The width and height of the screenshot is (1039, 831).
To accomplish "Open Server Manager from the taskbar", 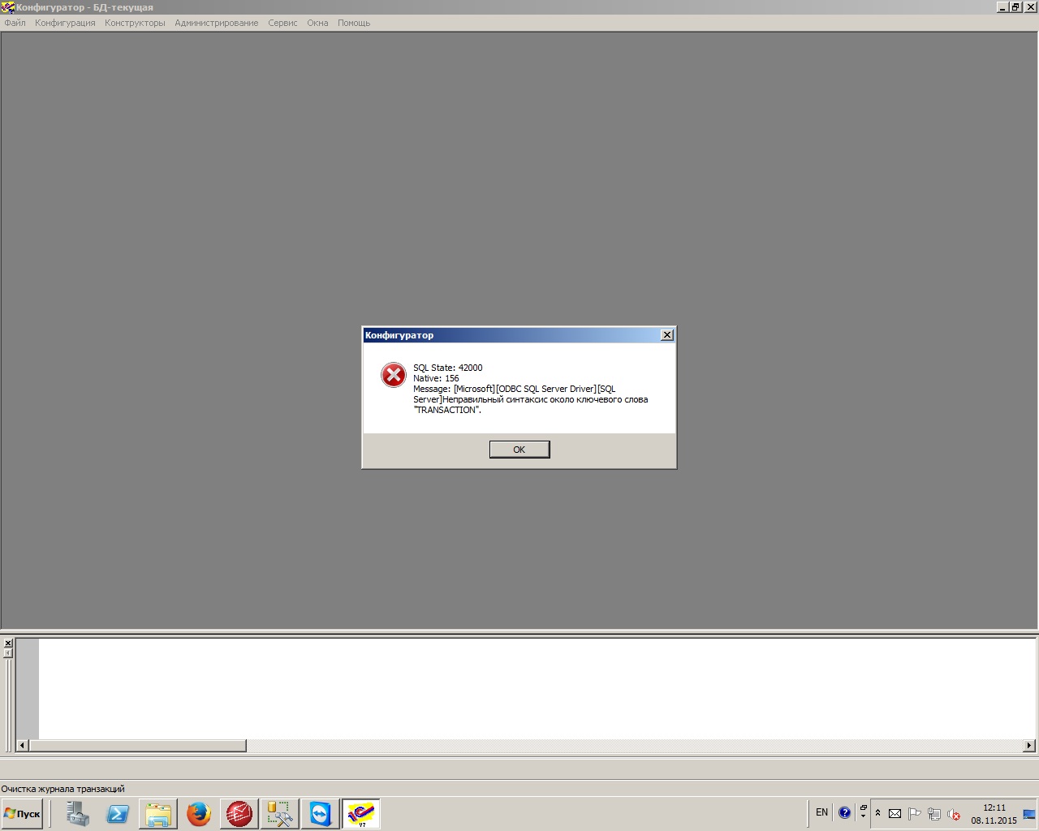I will click(77, 814).
